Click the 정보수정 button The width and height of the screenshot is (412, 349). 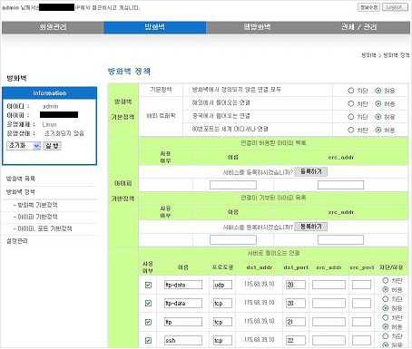368,7
